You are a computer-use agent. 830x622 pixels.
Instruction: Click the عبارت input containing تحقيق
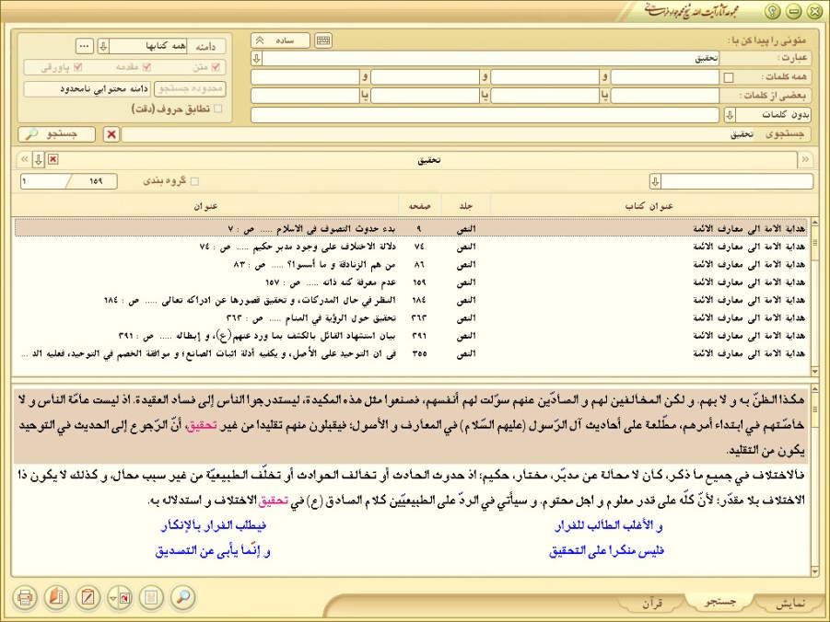tap(491, 58)
